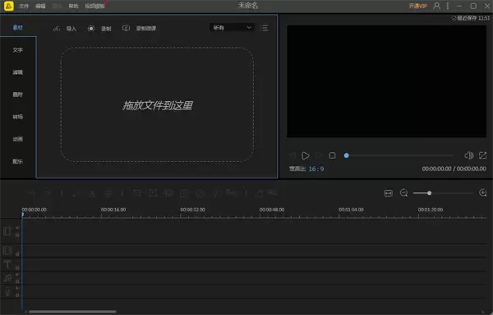
Task: Click the stop playback square button
Action: (x=332, y=155)
